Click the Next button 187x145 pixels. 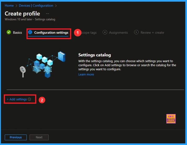tap(39, 137)
